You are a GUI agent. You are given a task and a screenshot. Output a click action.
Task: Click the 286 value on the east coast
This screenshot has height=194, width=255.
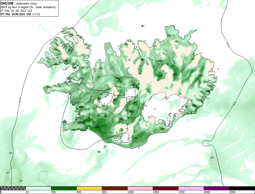(208, 91)
